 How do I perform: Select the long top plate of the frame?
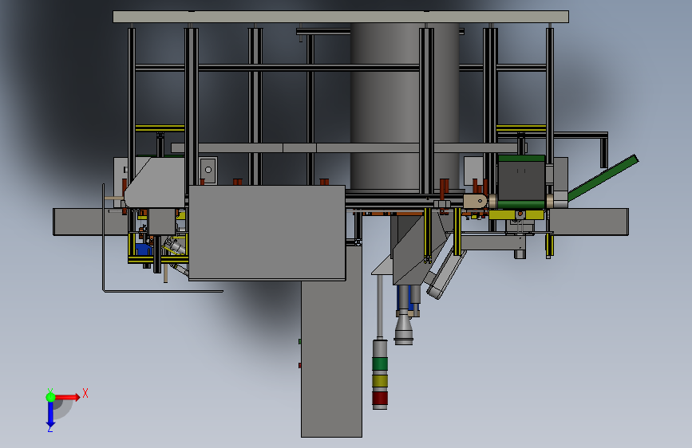tap(341, 17)
